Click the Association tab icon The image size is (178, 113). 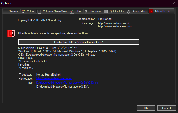coord(129,11)
